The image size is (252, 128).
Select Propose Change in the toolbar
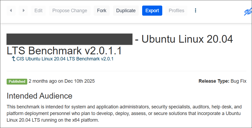coord(70,11)
